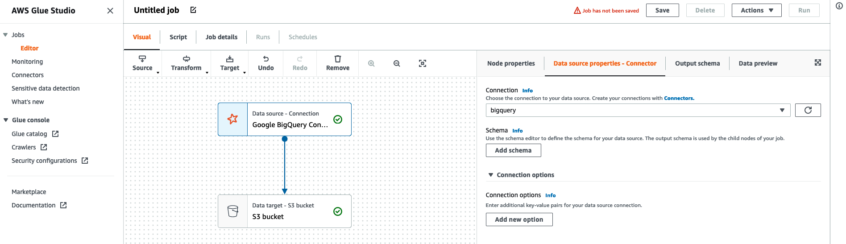
Task: Switch to the Script tab
Action: (178, 37)
